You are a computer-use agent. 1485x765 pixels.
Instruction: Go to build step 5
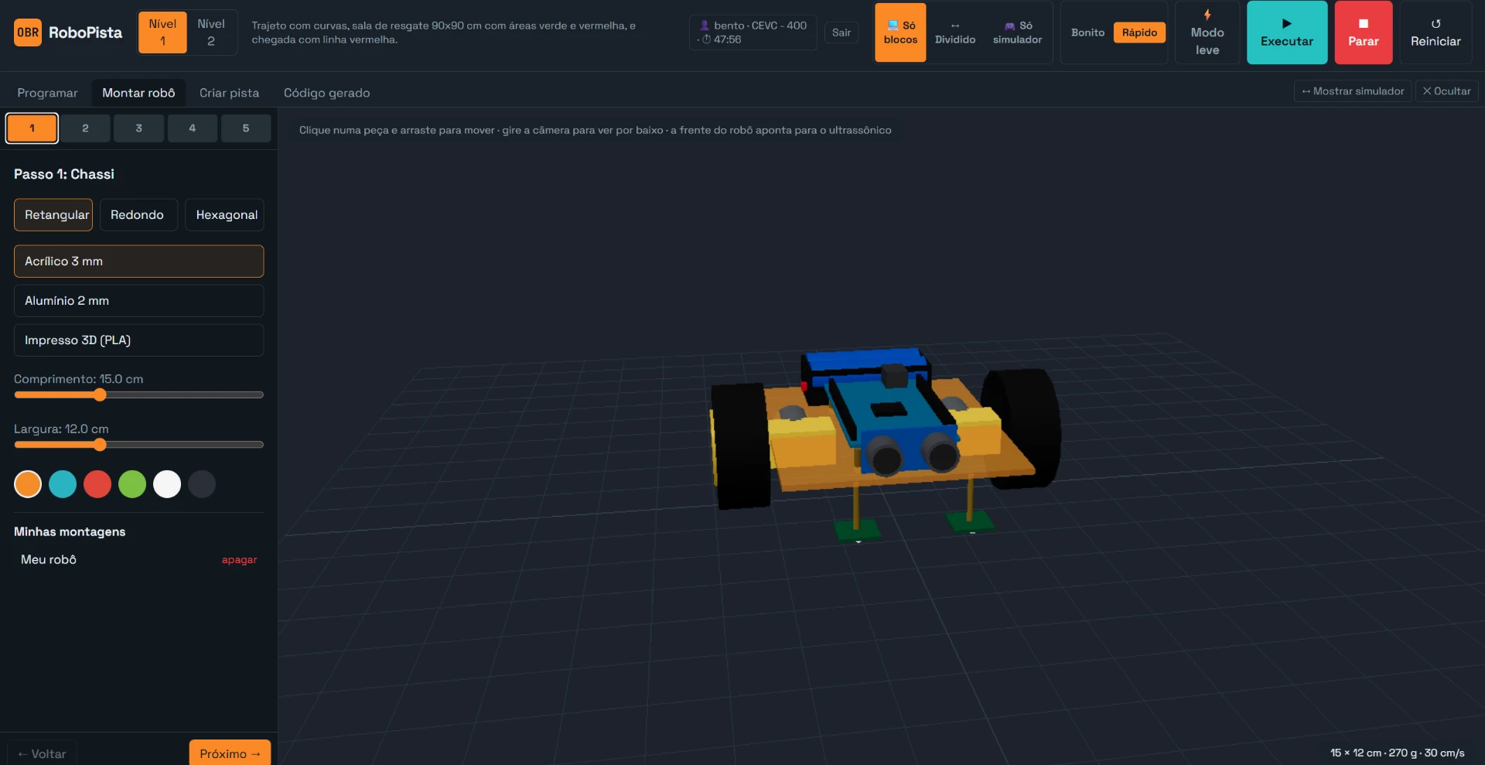[245, 128]
